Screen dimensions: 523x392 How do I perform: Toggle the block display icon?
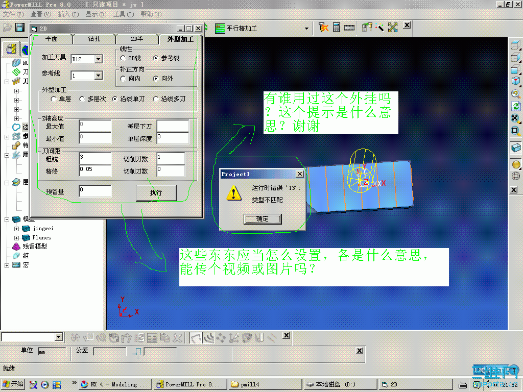pos(516,148)
